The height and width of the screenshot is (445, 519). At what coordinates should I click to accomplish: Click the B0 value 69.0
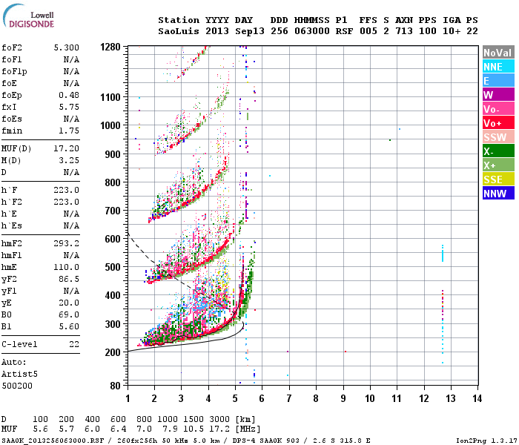point(69,314)
